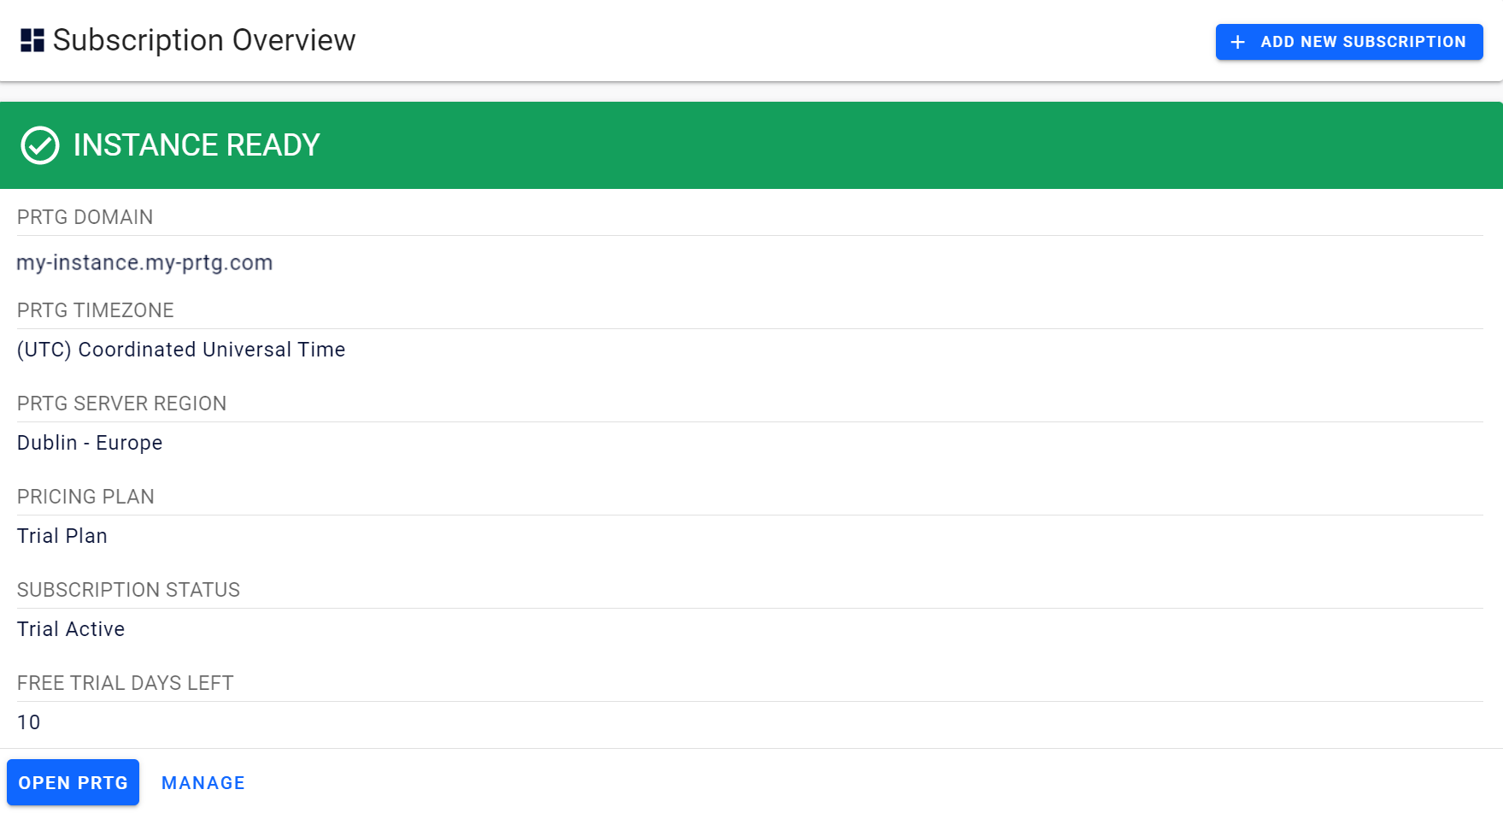This screenshot has height=813, width=1503.
Task: Click the Subscription Overview page title
Action: coord(204,40)
